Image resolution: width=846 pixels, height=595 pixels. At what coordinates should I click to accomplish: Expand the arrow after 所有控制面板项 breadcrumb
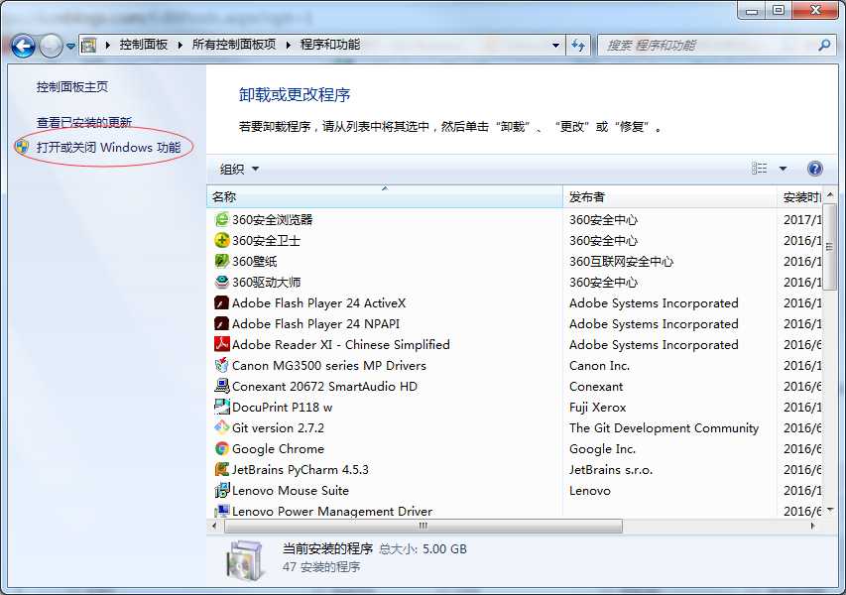288,46
